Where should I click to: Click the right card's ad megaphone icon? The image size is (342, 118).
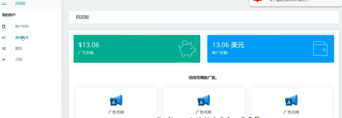[291, 100]
